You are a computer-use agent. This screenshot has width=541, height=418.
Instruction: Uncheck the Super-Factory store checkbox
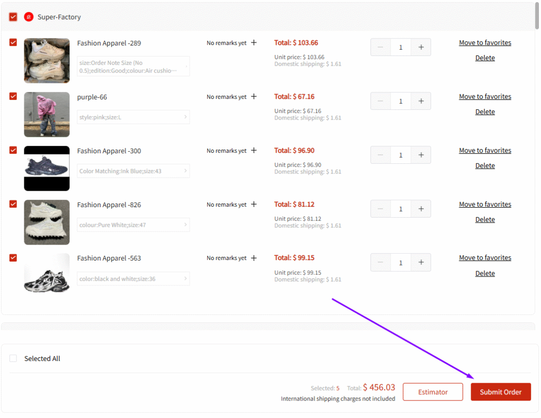click(x=13, y=17)
